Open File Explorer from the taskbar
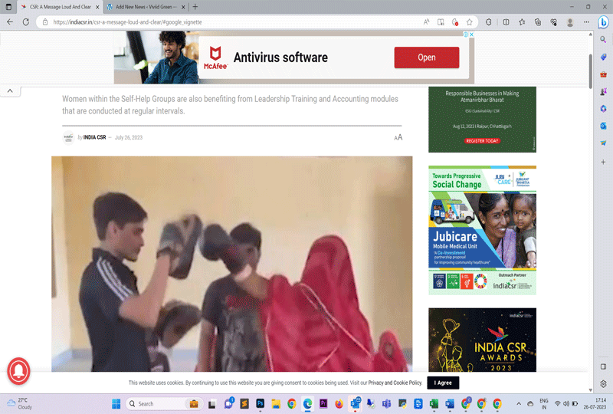The height and width of the screenshot is (414, 613). 276,403
